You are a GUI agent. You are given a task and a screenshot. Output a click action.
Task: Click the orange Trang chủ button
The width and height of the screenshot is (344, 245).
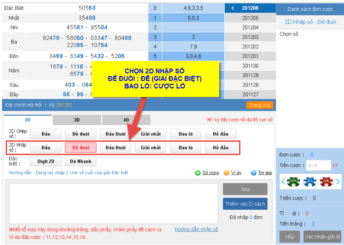pos(259,105)
